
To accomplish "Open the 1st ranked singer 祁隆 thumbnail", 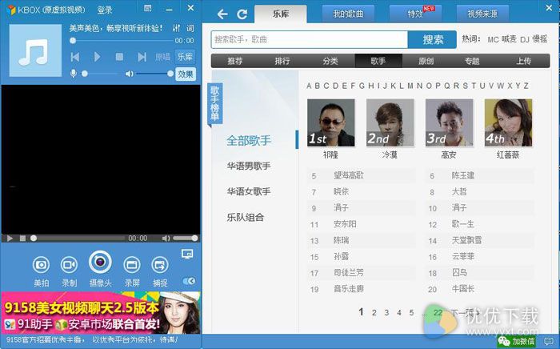I will point(331,122).
